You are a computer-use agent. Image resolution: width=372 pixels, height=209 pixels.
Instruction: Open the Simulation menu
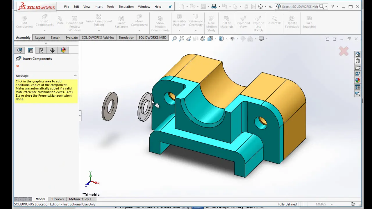click(126, 6)
